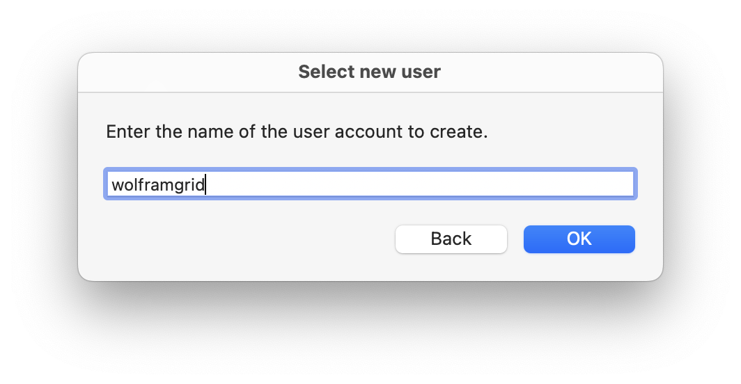Screen dimensions: 741x384
Task: Place cursor after 'wolframgrid' in text box
Action: (206, 185)
